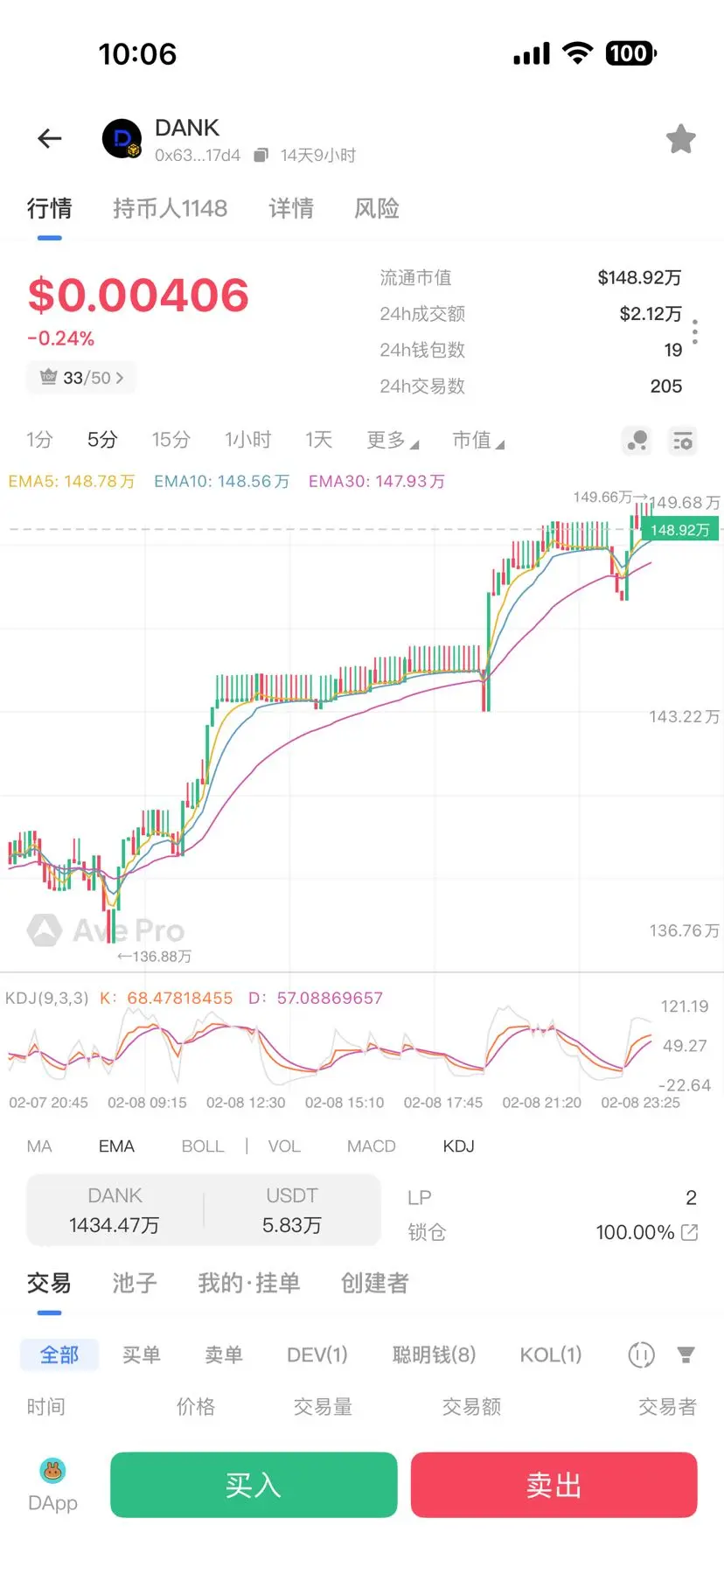Tap the red 卖出 sell button

pyautogui.click(x=553, y=1485)
